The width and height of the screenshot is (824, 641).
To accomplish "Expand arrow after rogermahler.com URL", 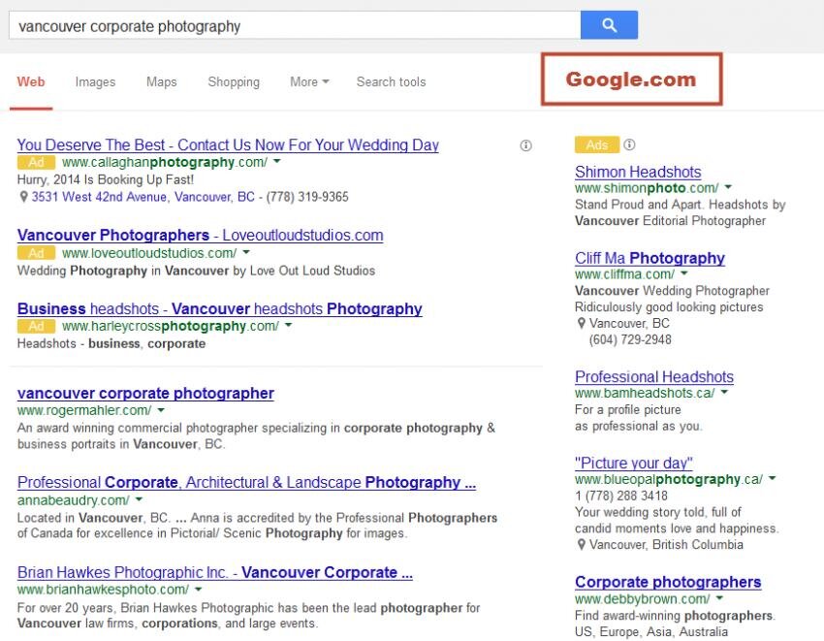I will coord(161,410).
